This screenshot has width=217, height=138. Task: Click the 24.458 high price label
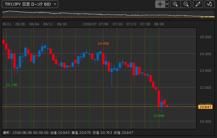pos(103,43)
